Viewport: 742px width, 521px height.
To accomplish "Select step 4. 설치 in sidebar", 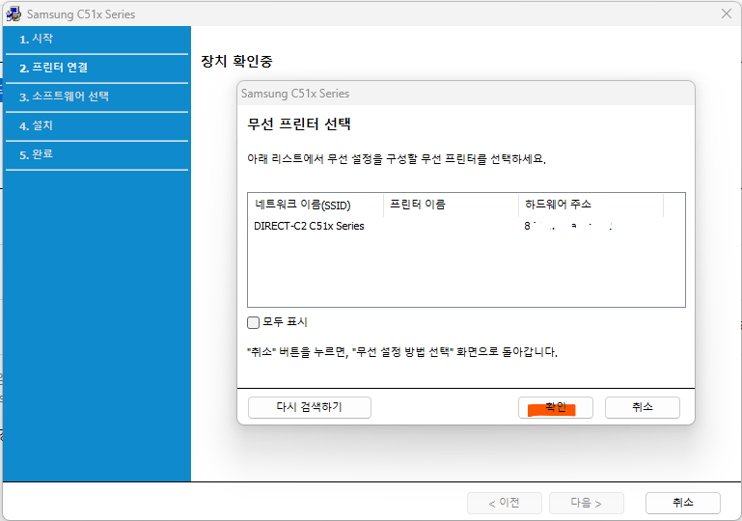I will (97, 125).
